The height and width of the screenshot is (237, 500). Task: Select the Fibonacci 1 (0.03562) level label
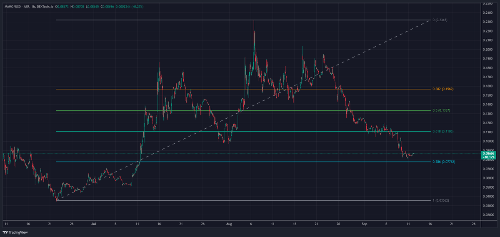coord(440,200)
